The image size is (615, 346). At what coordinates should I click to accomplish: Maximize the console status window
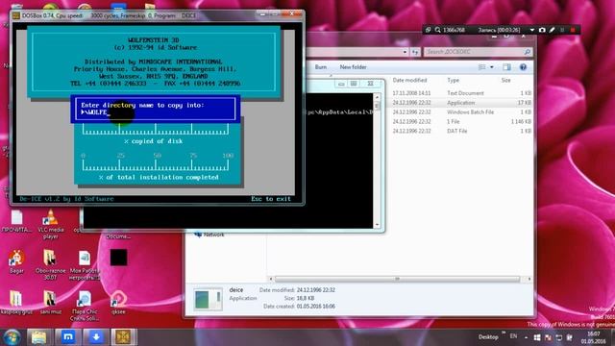[354, 84]
